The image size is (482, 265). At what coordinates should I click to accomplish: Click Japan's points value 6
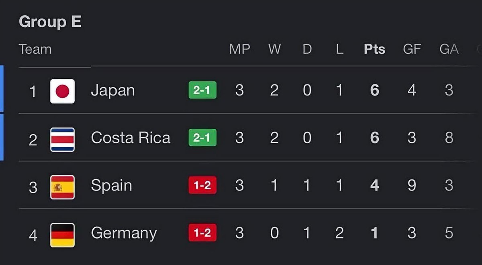[374, 90]
